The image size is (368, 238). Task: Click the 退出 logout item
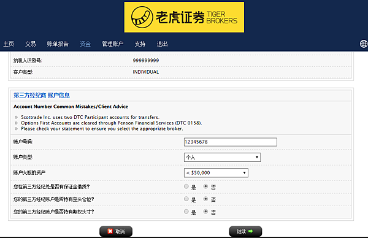[x=162, y=44]
